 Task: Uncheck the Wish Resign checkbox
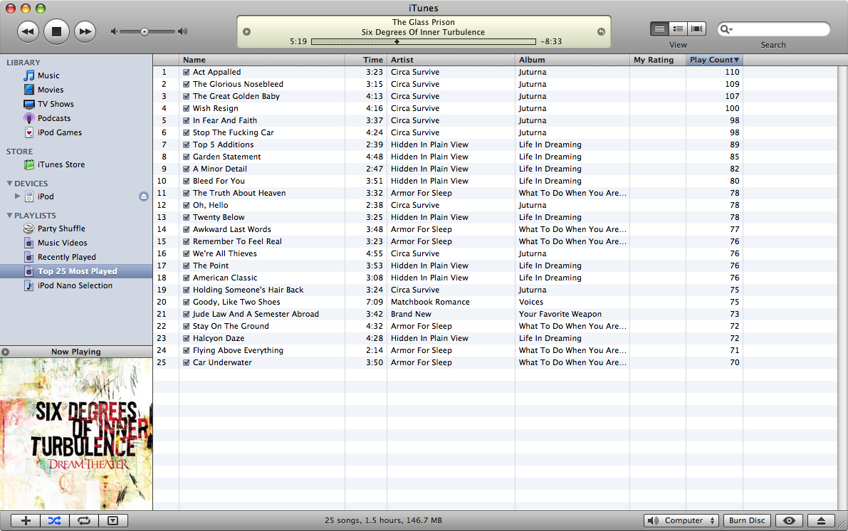click(x=186, y=108)
